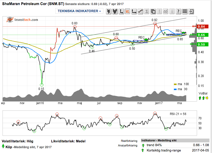Screen dimensions: 212x153
Task: Click the yellow VolBal right arrow
Action: coord(207,98)
